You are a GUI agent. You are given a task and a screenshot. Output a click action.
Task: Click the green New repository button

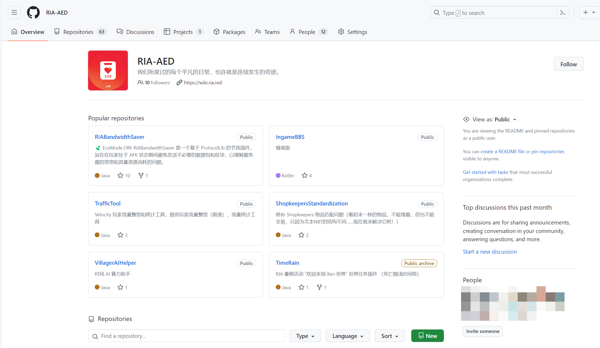pyautogui.click(x=427, y=336)
